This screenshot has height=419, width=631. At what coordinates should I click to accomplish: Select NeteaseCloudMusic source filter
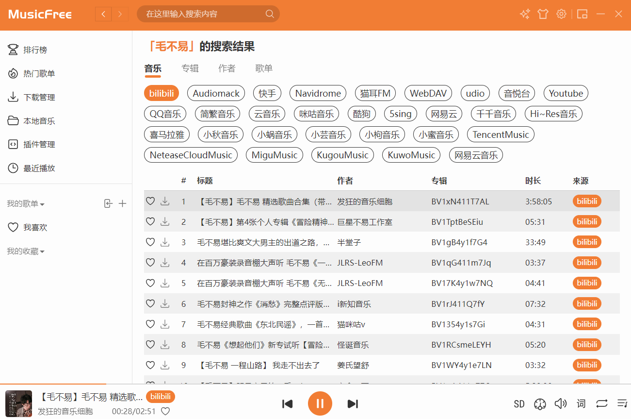[x=191, y=155]
